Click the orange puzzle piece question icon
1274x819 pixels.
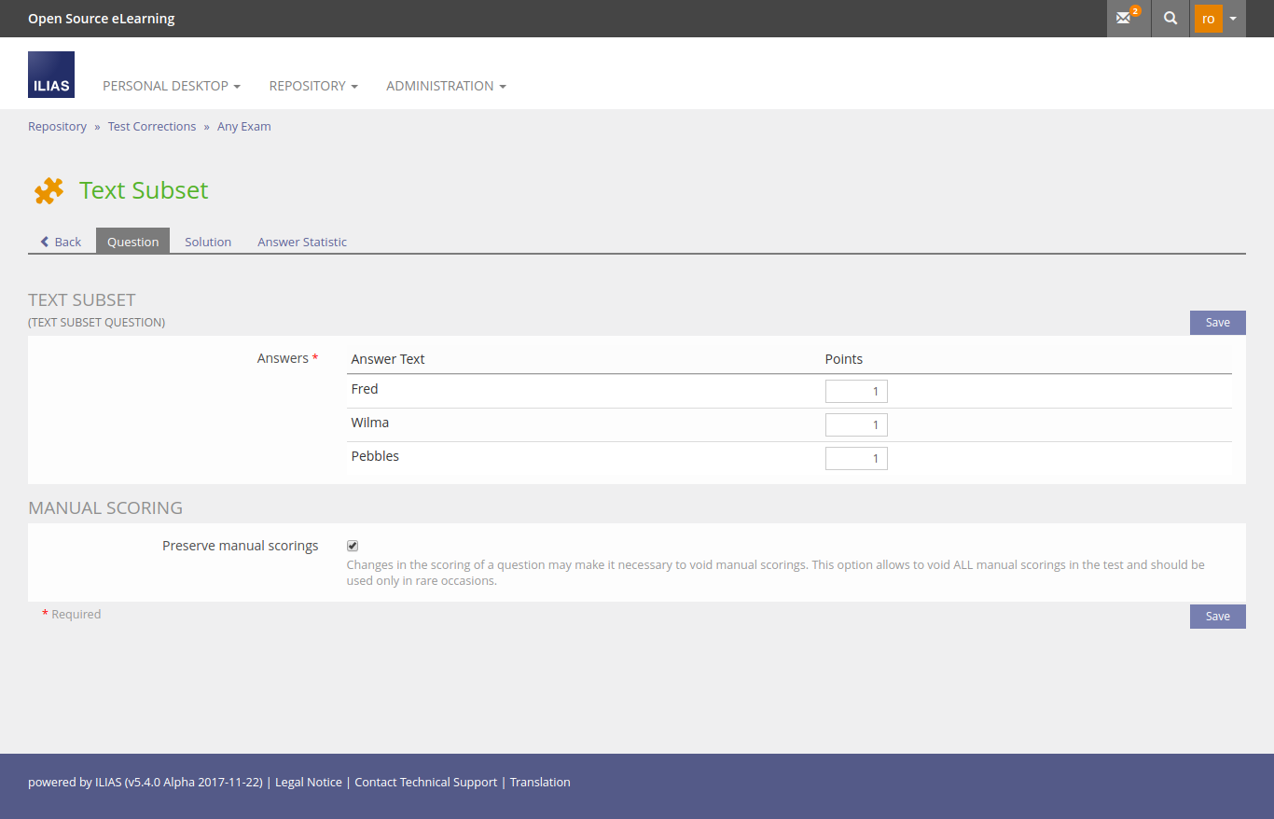pyautogui.click(x=48, y=190)
